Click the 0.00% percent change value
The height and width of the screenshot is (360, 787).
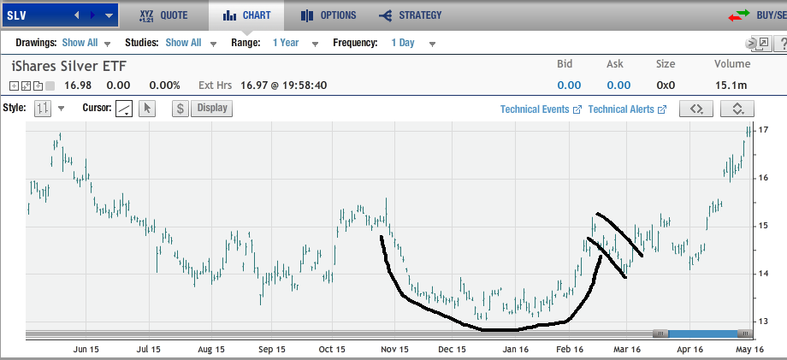click(x=164, y=86)
